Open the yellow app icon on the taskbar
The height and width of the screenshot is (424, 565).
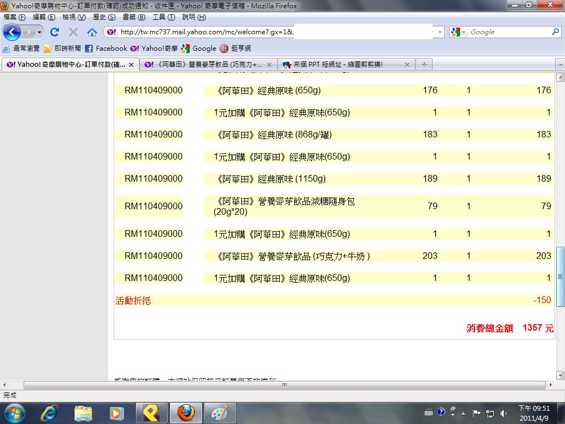(x=151, y=413)
